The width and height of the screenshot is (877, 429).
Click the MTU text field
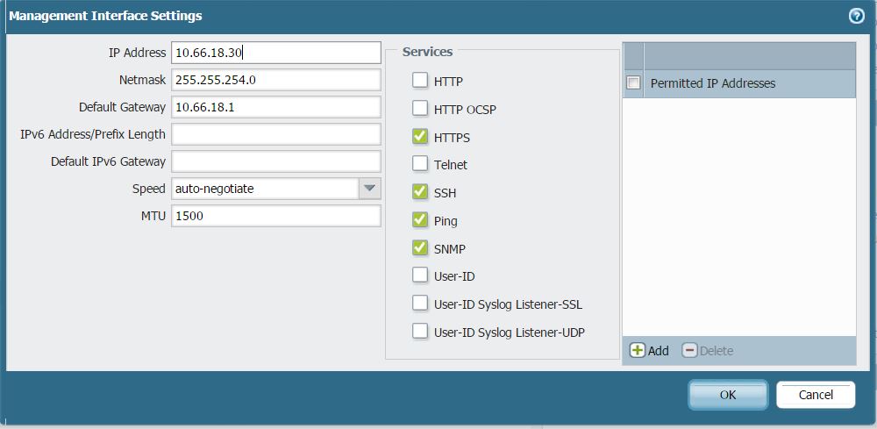(x=275, y=216)
